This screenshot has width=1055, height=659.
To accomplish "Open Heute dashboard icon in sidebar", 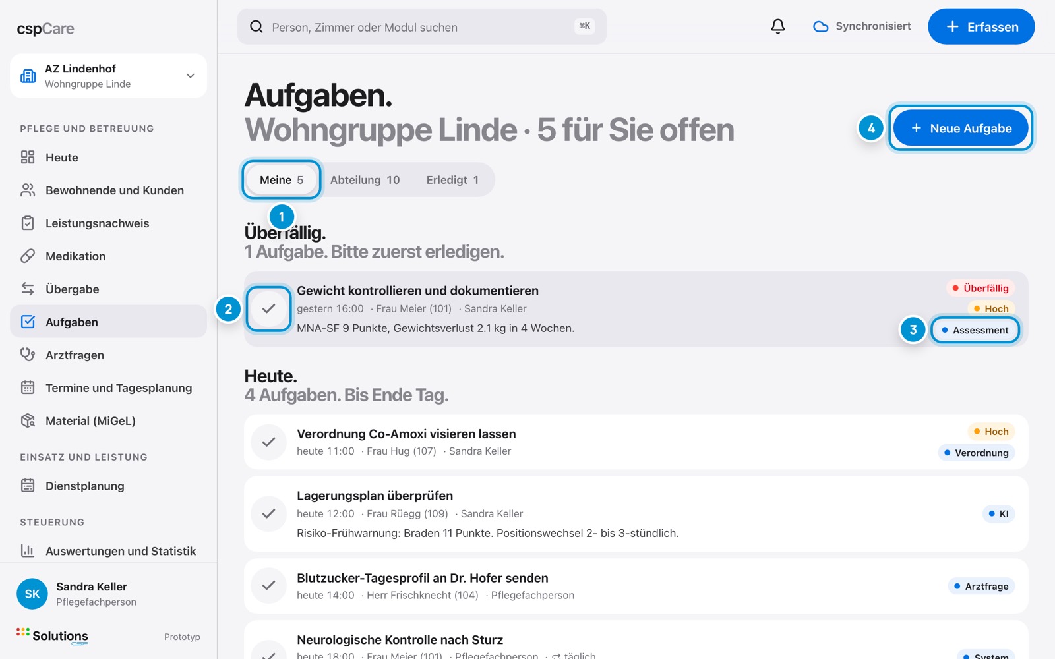I will [28, 157].
